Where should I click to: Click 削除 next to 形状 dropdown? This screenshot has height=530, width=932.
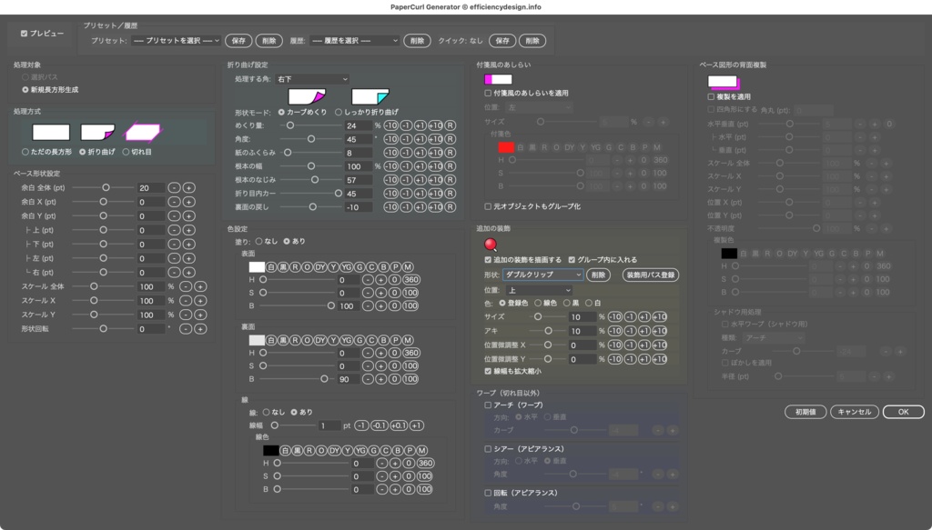tap(599, 275)
